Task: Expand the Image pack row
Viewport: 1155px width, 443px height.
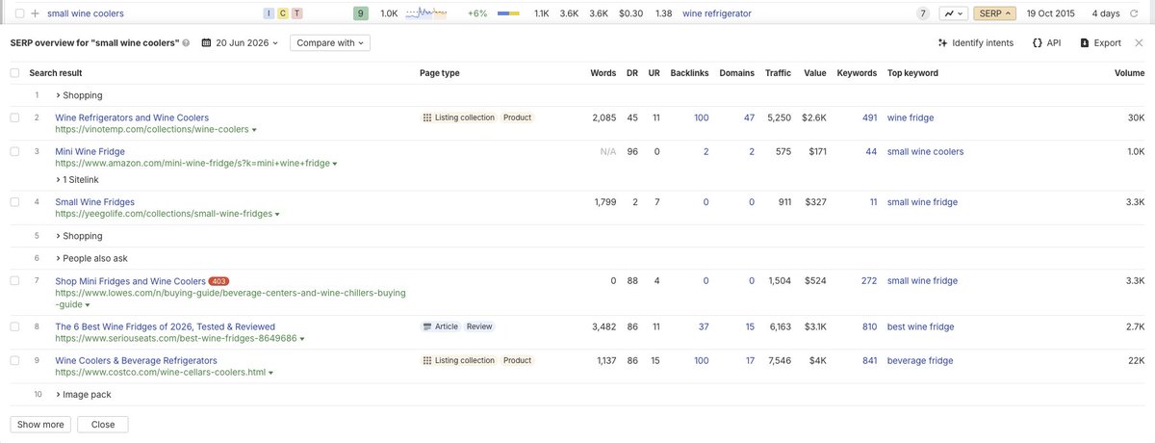Action: coord(83,394)
